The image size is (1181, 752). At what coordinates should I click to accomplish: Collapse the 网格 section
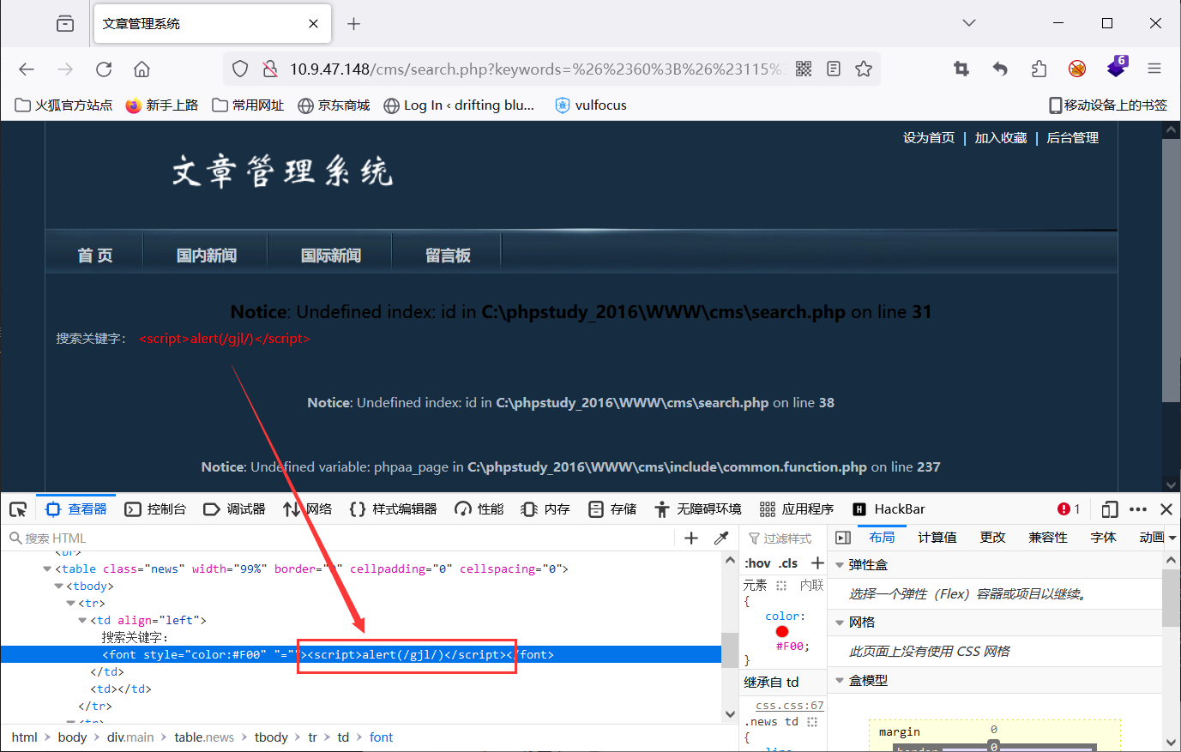click(840, 623)
